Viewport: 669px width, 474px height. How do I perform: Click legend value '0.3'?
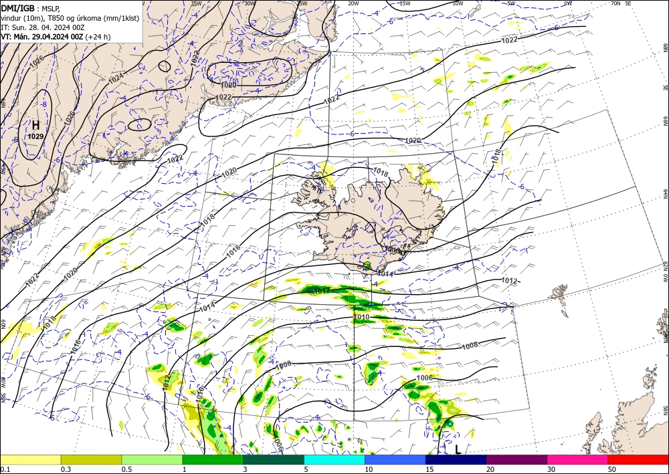click(66, 469)
